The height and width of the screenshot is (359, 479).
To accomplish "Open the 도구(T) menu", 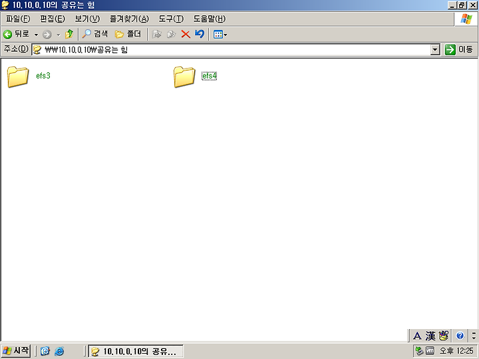I will point(171,19).
